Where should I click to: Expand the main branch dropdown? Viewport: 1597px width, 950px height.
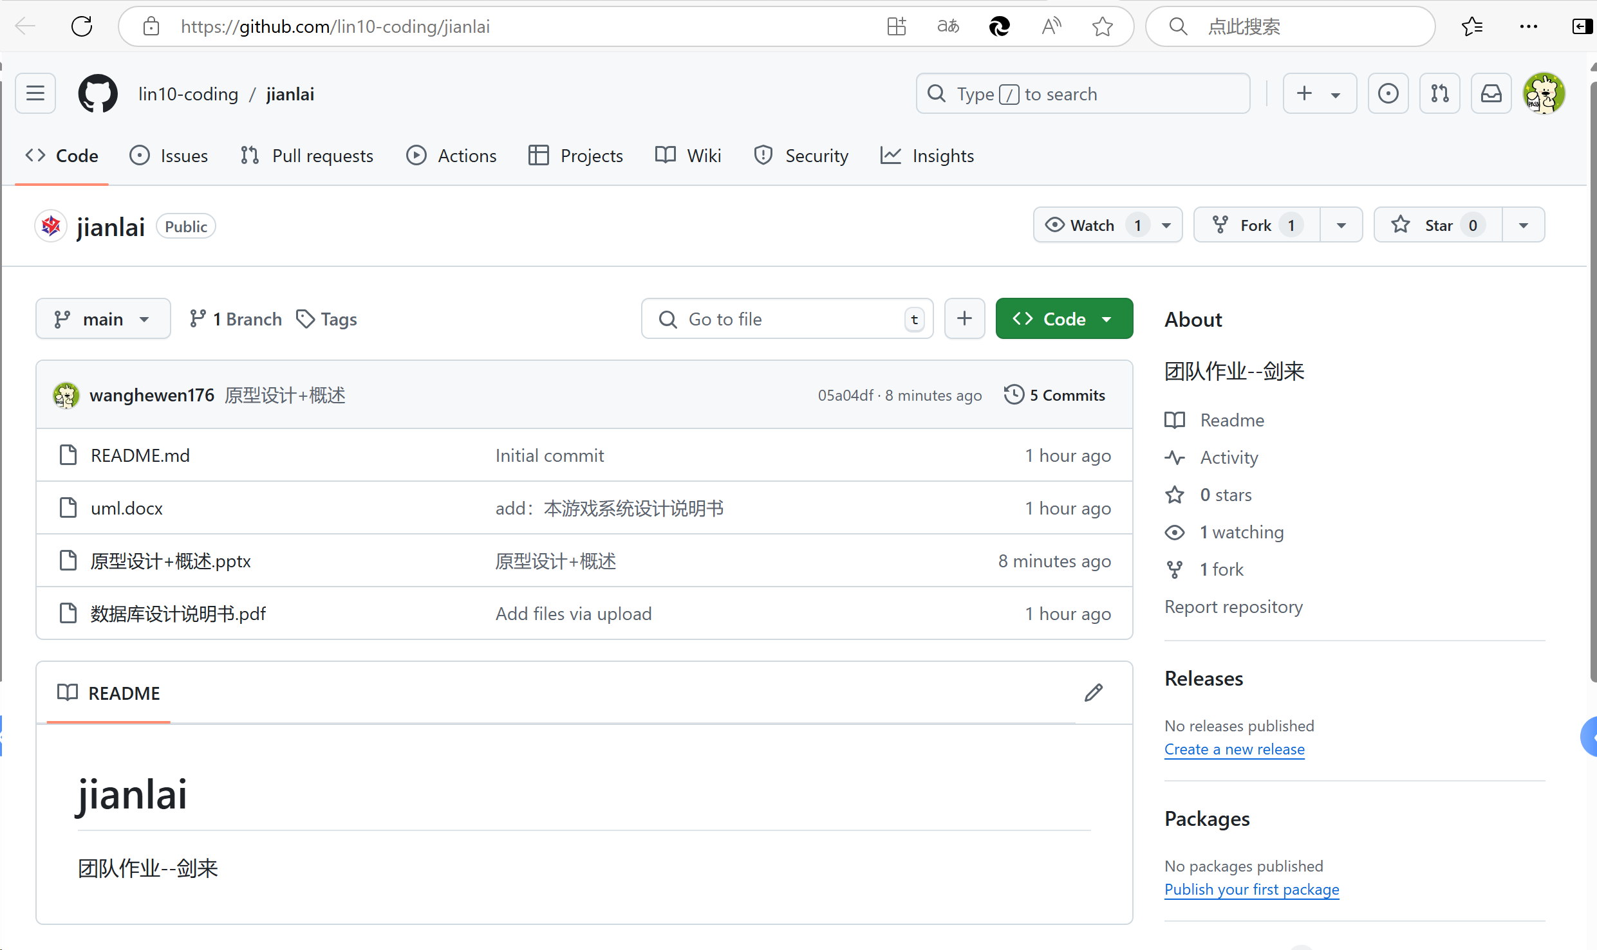click(103, 319)
